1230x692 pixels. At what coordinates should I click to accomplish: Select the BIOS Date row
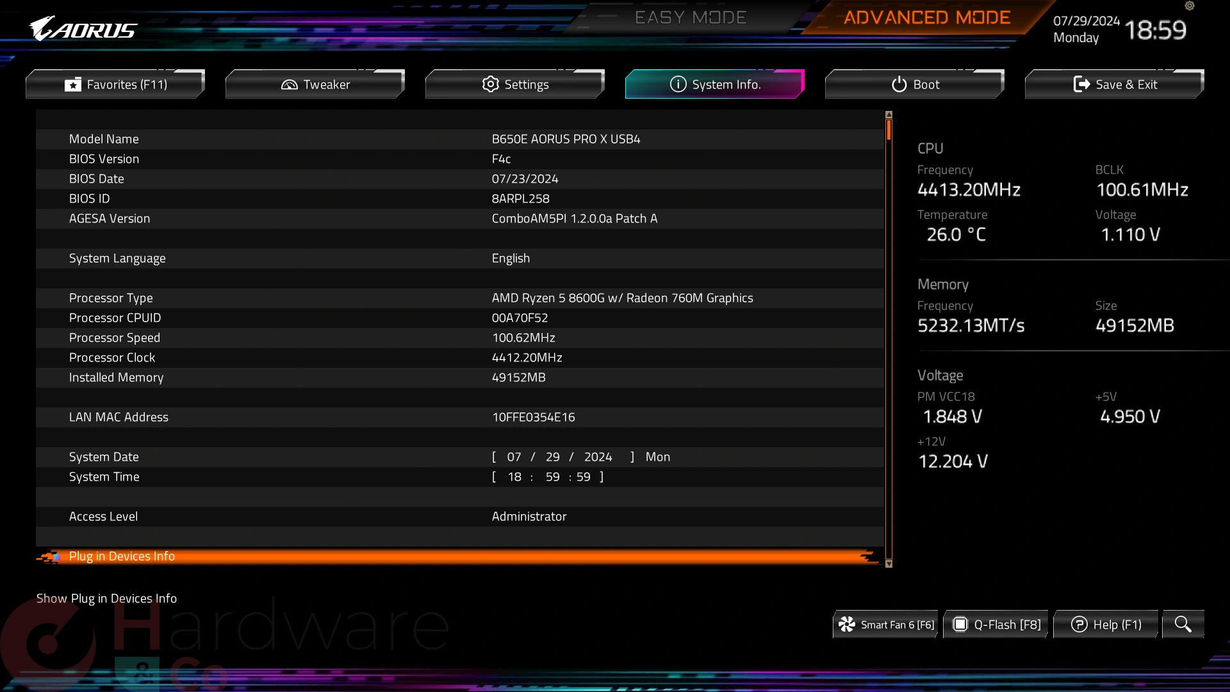tap(460, 179)
